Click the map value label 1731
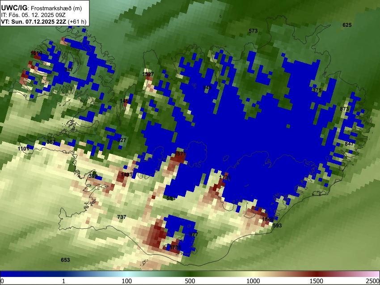380x285 pixels. click(x=225, y=177)
